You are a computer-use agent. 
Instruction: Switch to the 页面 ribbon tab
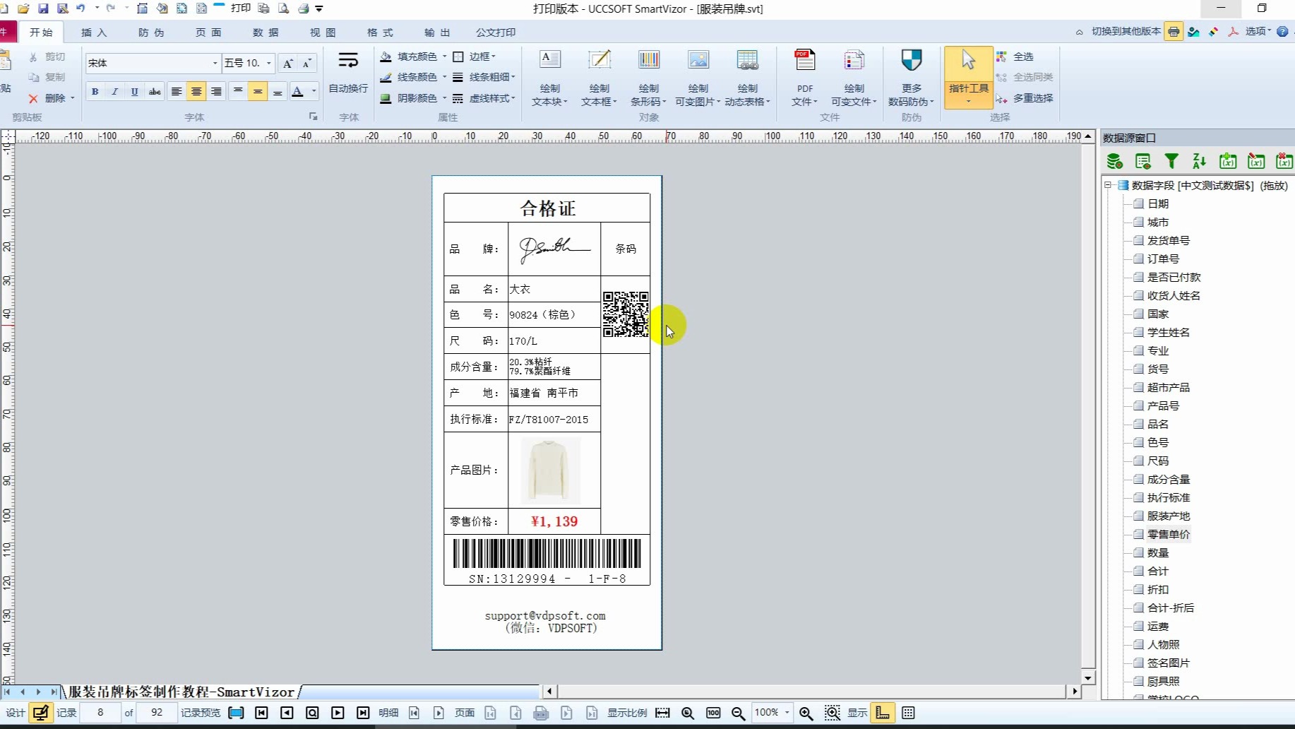click(208, 32)
